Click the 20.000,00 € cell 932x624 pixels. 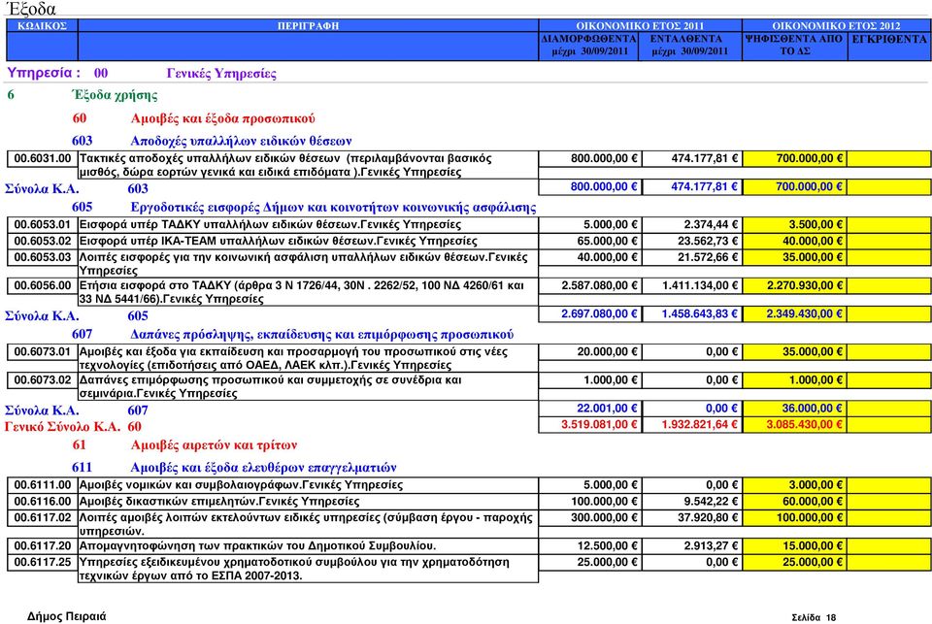pos(589,352)
